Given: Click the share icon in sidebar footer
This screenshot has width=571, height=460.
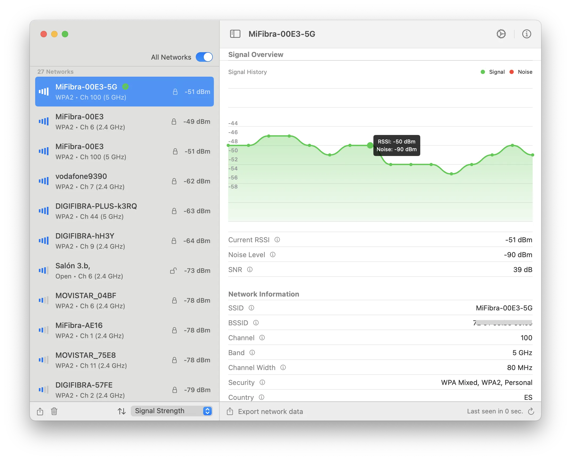Looking at the screenshot, I should click(x=40, y=411).
